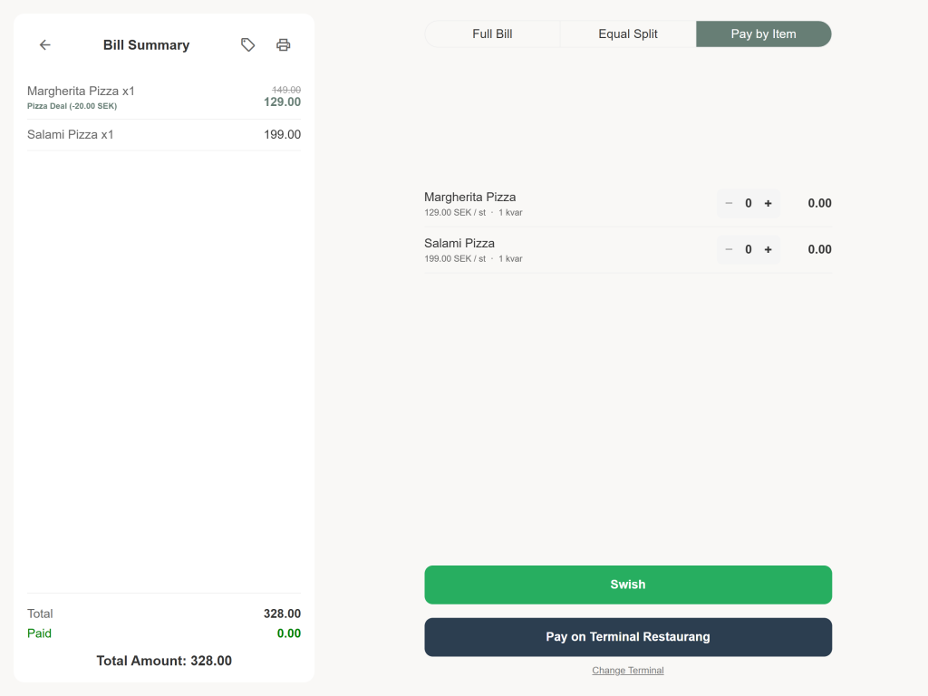928x696 pixels.
Task: Open the discount tag icon
Action: (x=248, y=45)
